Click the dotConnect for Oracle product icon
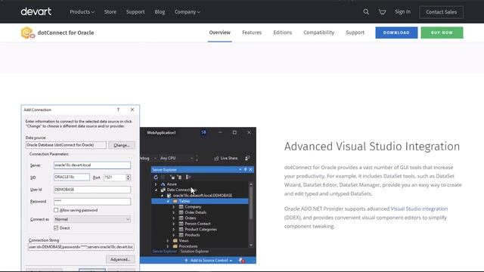Image resolution: width=484 pixels, height=272 pixels. (27, 32)
